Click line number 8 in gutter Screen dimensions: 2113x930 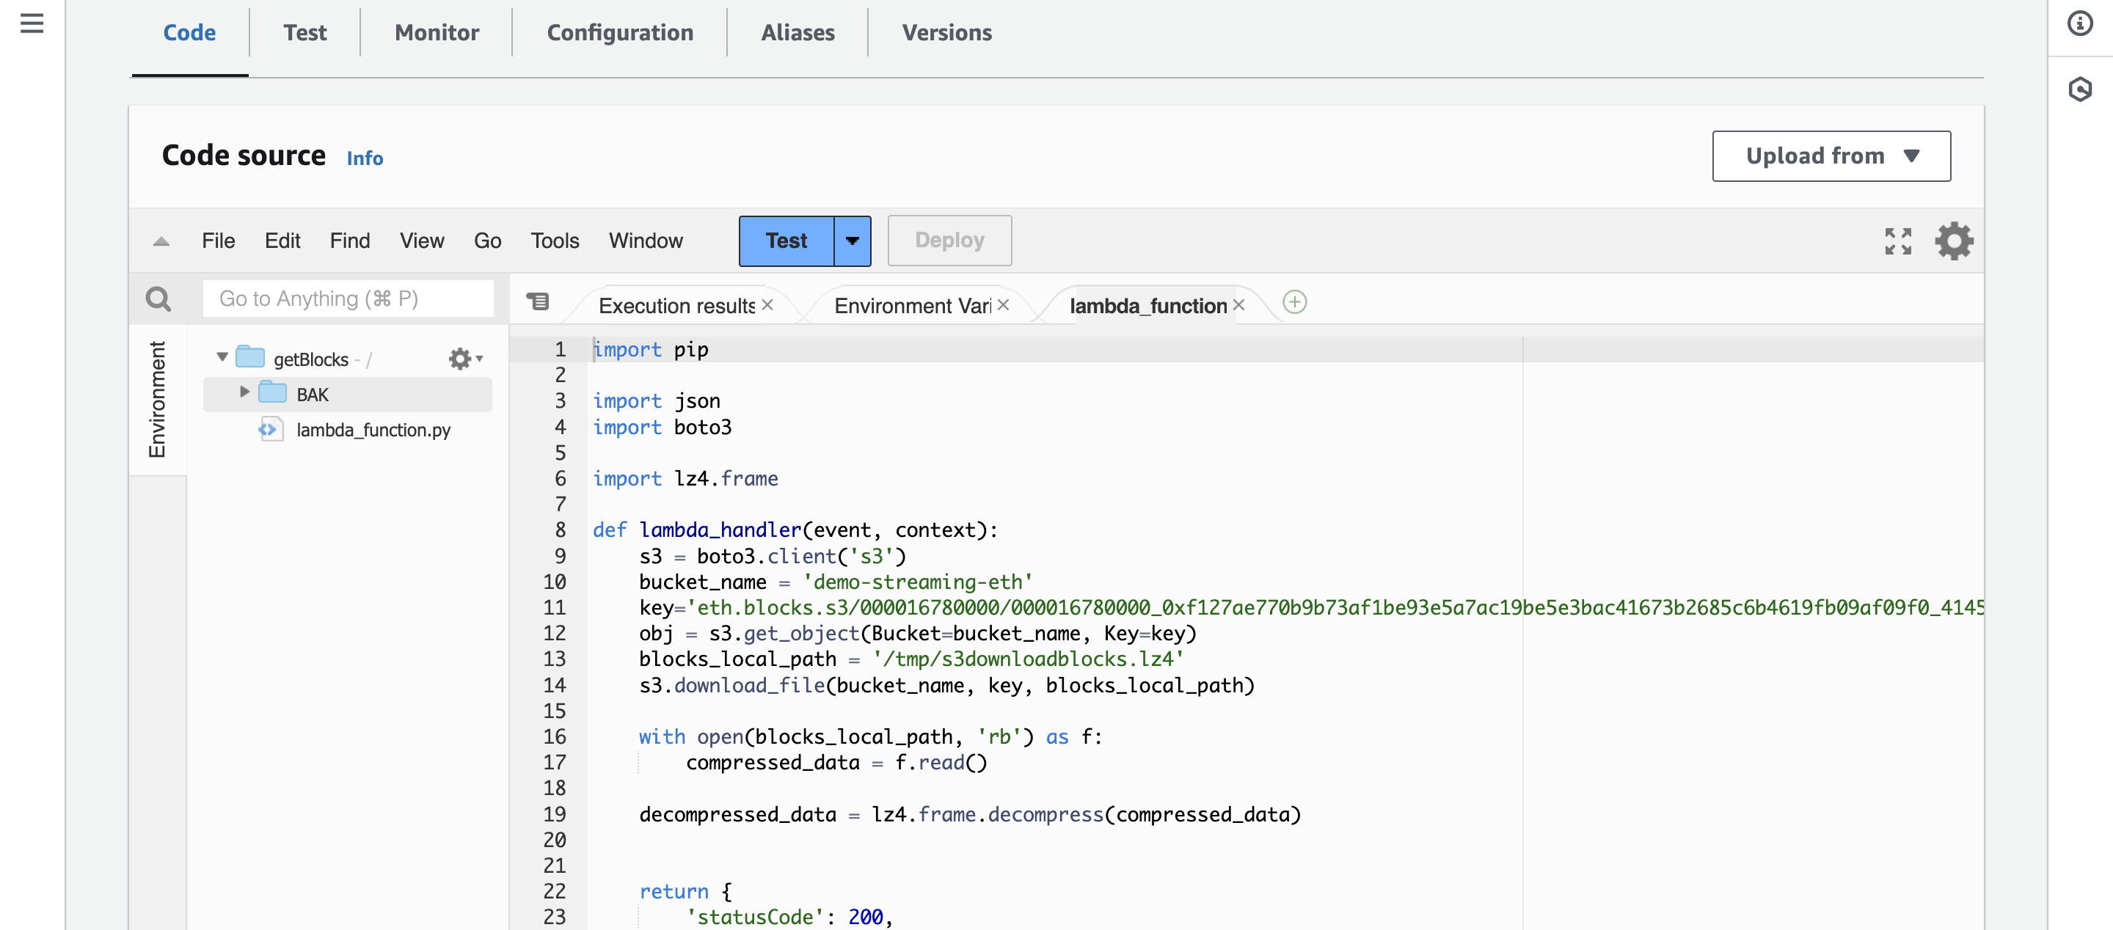(x=561, y=530)
